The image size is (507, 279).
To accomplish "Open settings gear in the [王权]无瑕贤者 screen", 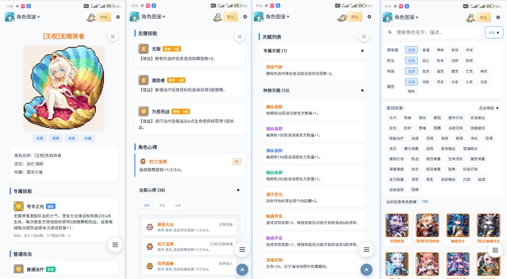I will click(x=118, y=17).
